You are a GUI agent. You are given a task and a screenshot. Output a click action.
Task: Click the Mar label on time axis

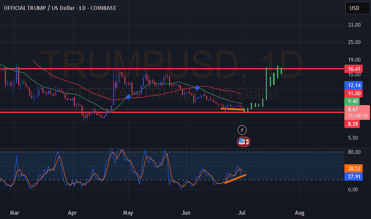pos(14,213)
